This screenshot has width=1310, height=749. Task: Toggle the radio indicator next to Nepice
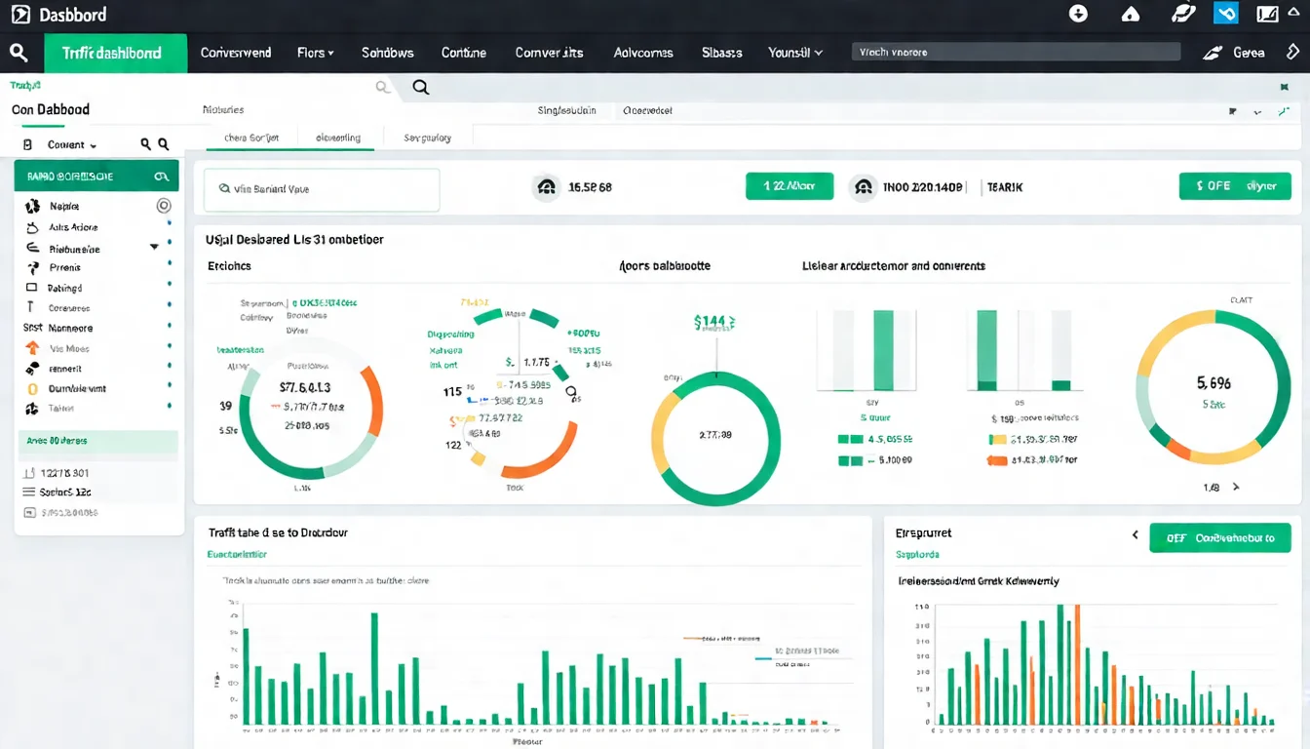164,205
